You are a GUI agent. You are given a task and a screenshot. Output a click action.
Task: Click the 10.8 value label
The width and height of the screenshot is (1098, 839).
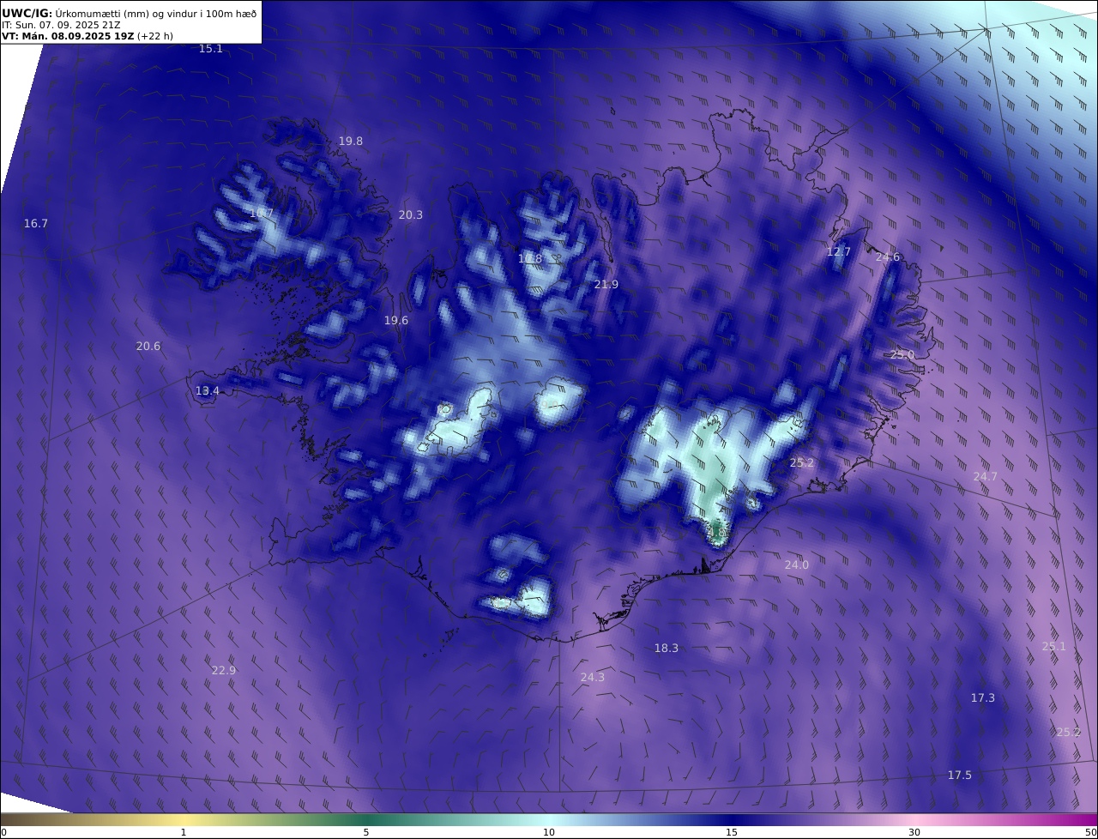click(x=530, y=258)
